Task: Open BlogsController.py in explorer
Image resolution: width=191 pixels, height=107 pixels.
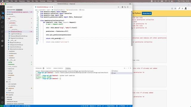Action: [x=15, y=43]
